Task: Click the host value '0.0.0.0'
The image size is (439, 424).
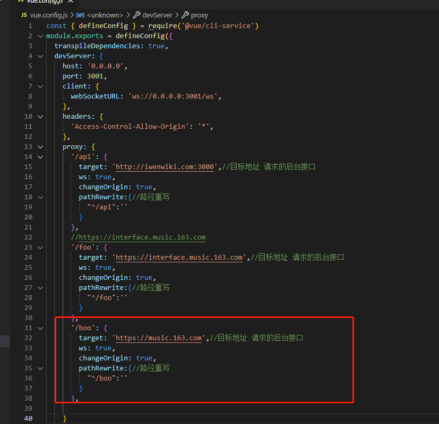Action: tap(105, 66)
